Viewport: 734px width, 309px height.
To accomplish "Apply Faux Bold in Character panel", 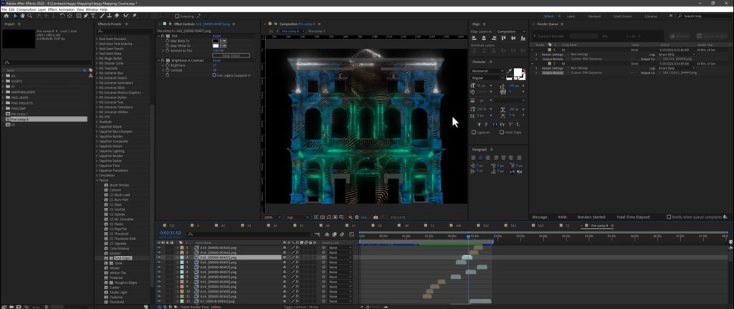I will (480, 124).
